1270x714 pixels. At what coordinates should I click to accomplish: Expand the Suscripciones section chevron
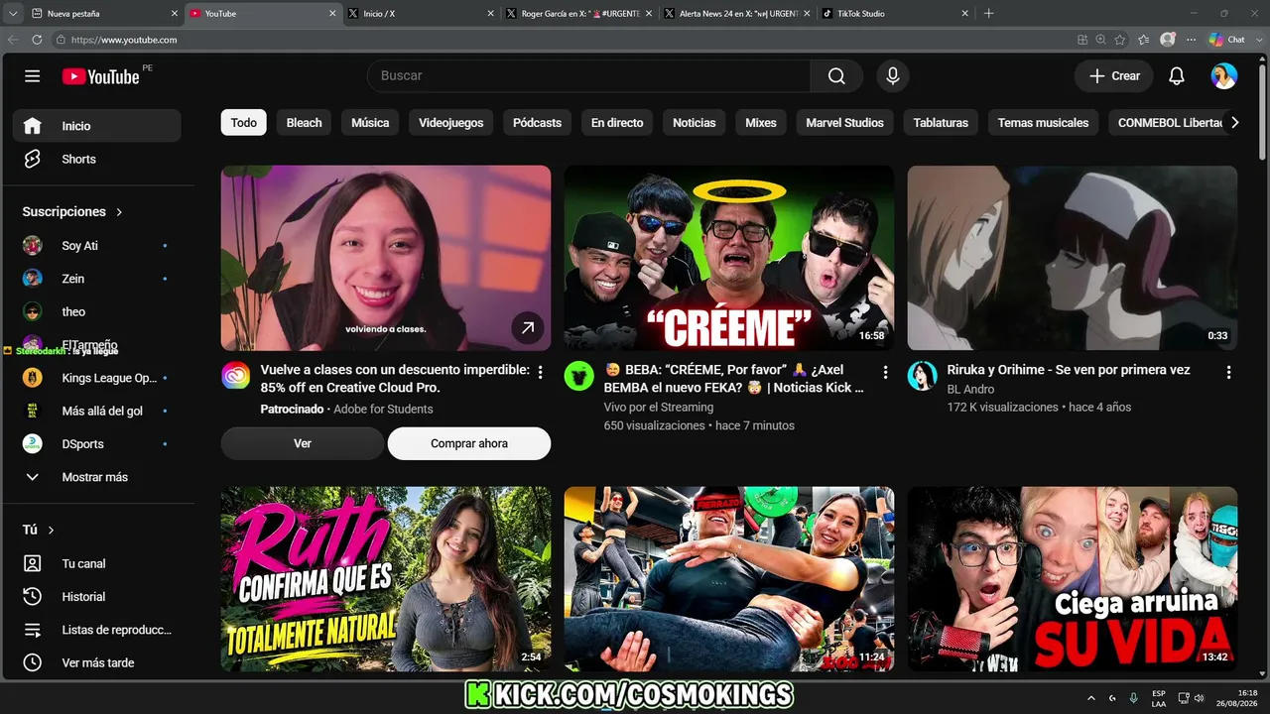pyautogui.click(x=119, y=212)
